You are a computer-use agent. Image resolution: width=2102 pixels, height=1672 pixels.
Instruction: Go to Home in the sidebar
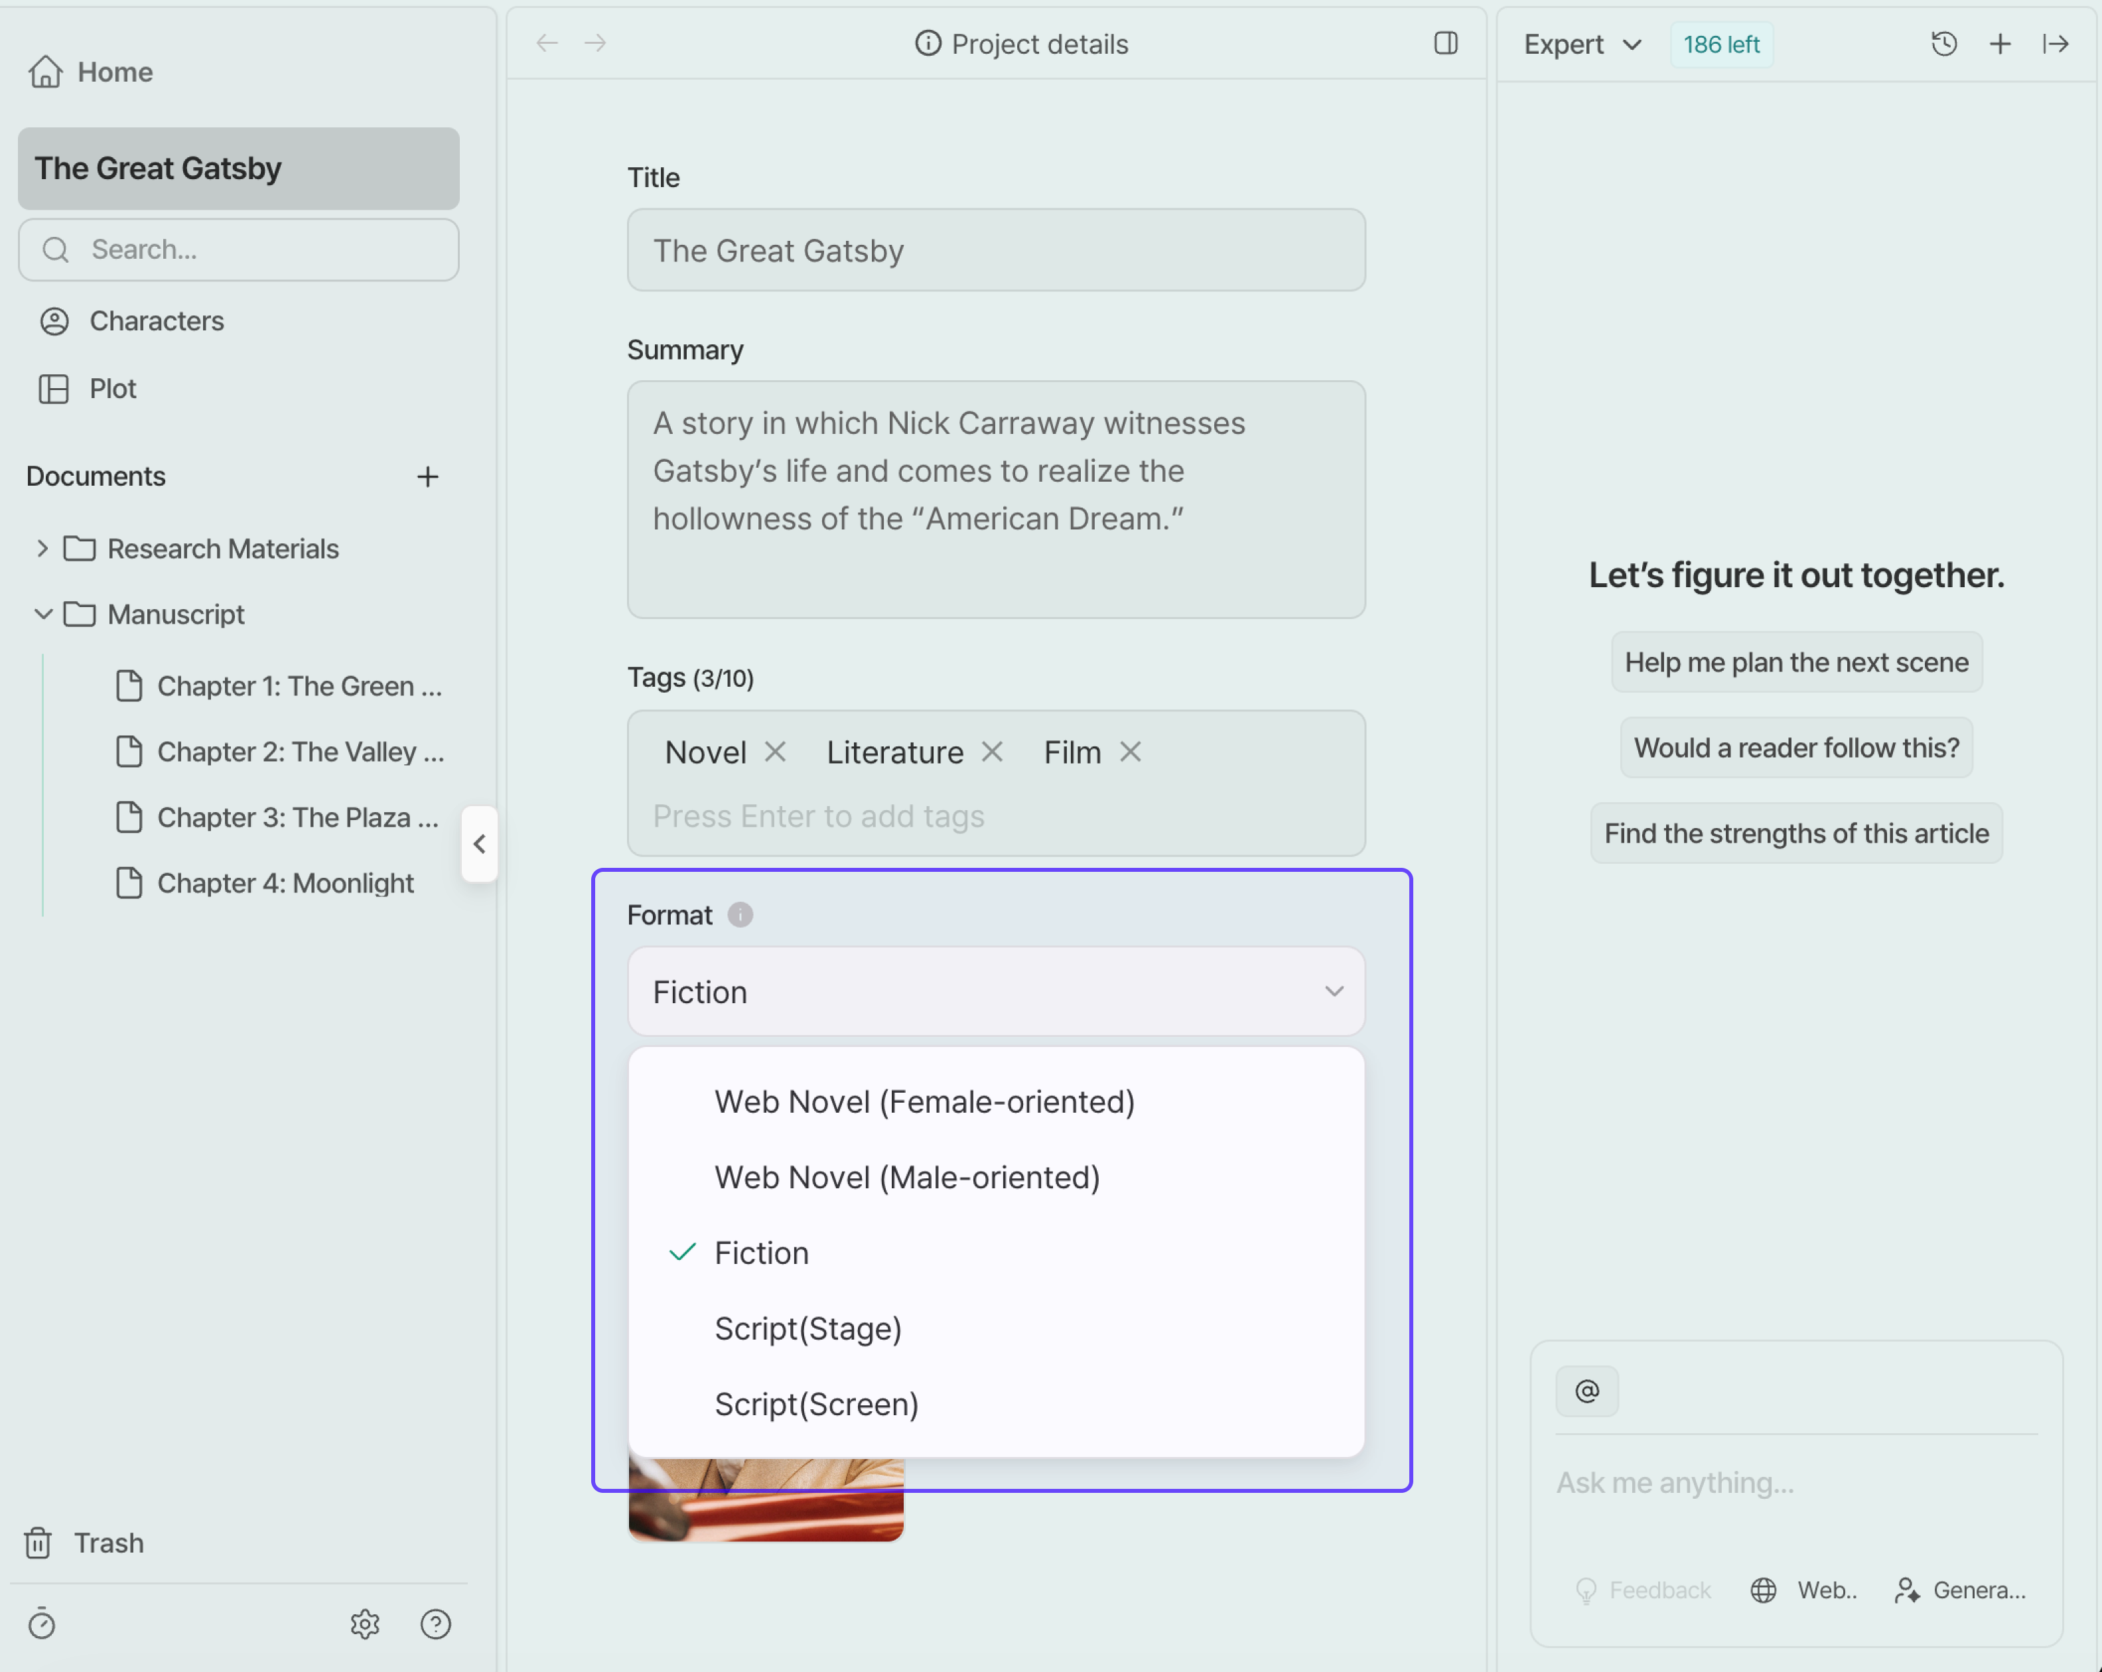[91, 72]
